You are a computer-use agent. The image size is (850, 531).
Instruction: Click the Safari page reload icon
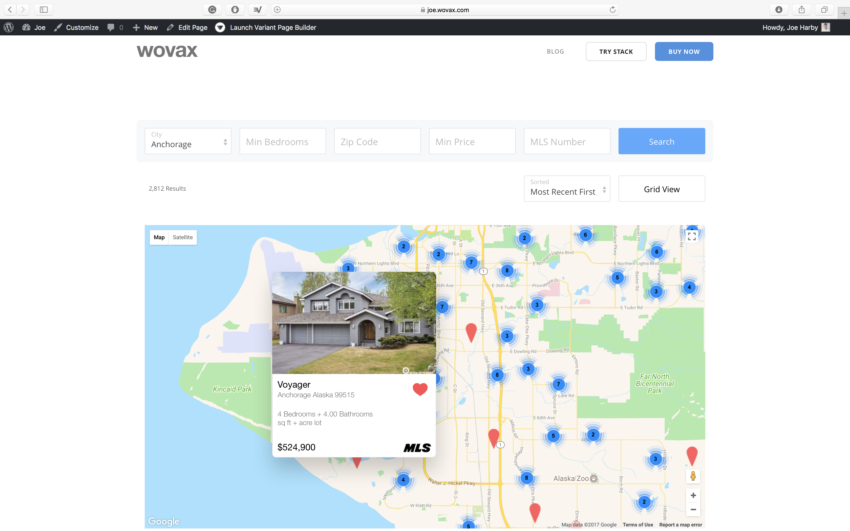coord(612,10)
